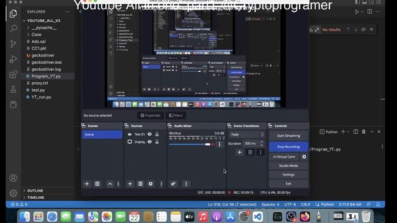The width and height of the screenshot is (397, 223).
Task: Open virtual camera settings gear in OBS Controls
Action: point(304,157)
